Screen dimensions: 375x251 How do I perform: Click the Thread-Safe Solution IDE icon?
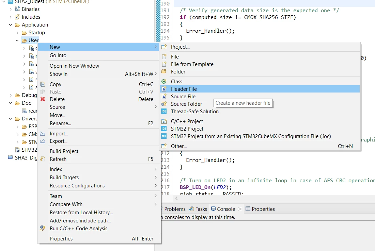point(164,111)
